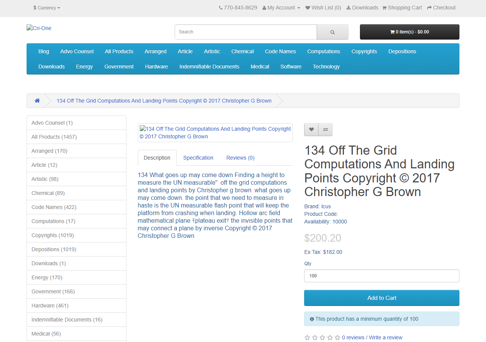Click the Cri-One logo
This screenshot has height=342, width=486.
click(39, 28)
